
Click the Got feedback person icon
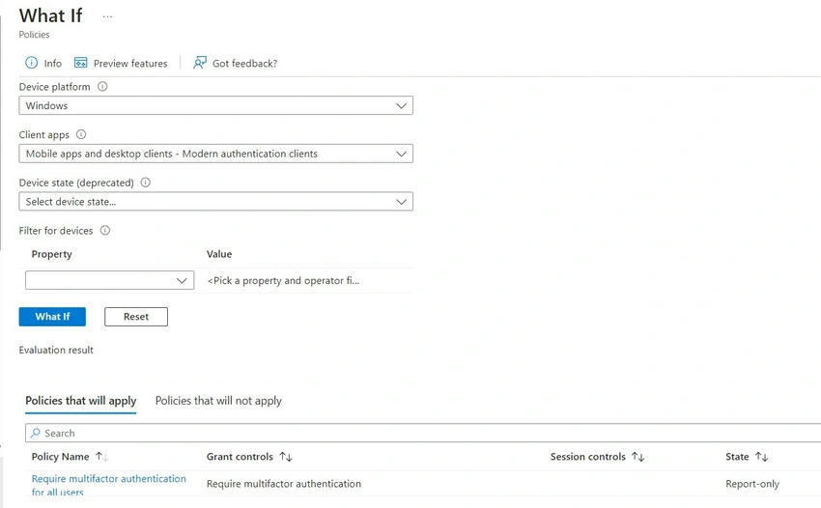(x=200, y=63)
